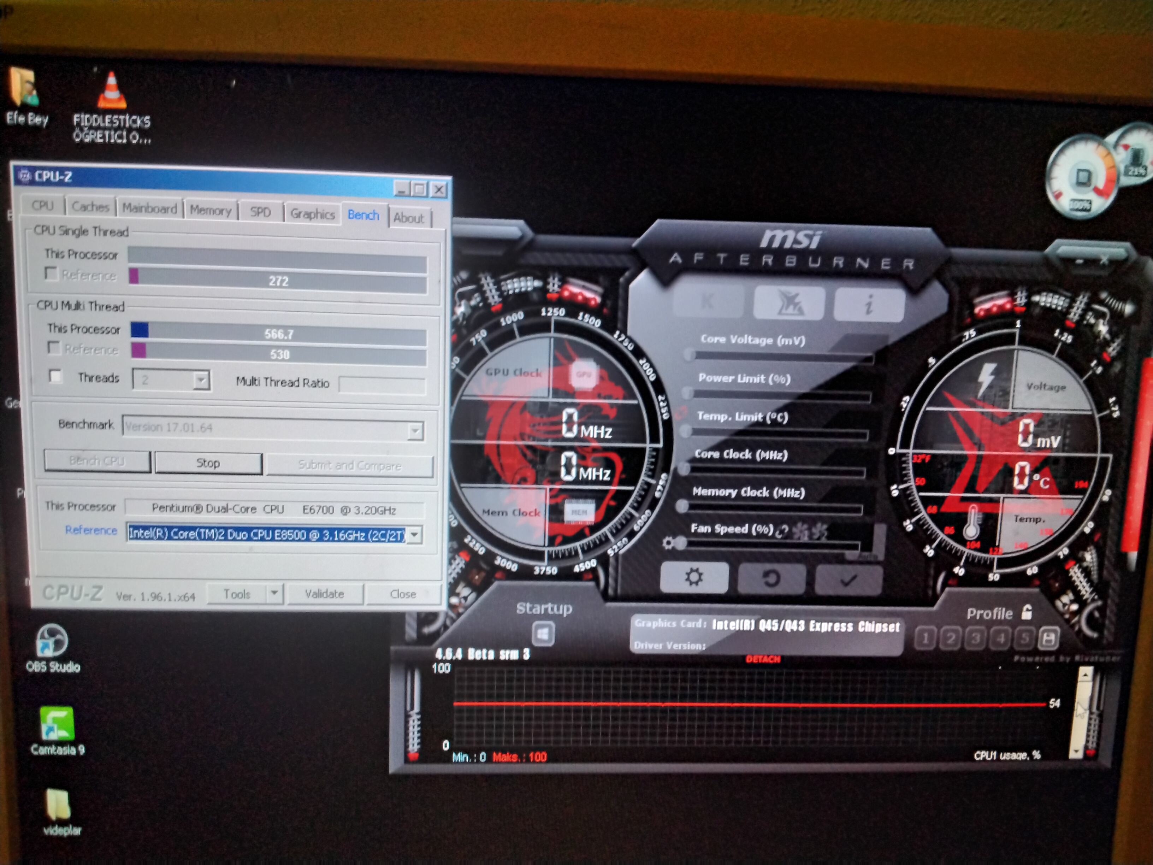Toggle the Afterburner profile lock icon

tap(1026, 612)
